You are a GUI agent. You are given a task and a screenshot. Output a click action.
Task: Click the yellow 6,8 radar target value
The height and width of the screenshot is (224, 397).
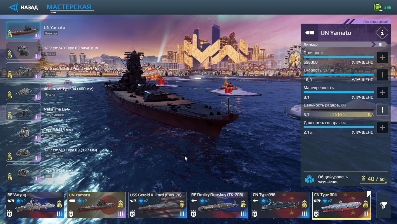click(x=370, y=115)
